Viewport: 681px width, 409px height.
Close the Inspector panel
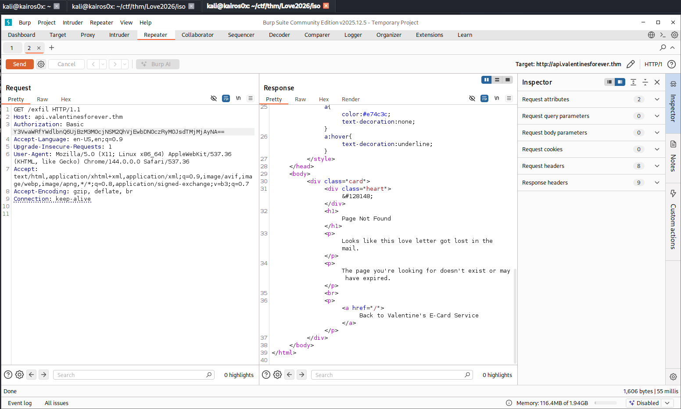click(x=657, y=82)
